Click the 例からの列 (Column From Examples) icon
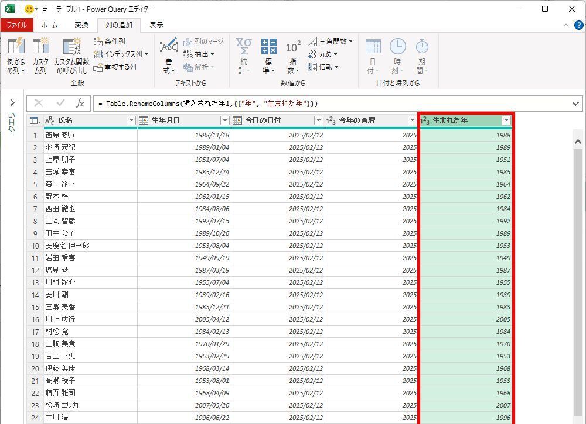Image resolution: width=586 pixels, height=424 pixels. coord(16,47)
